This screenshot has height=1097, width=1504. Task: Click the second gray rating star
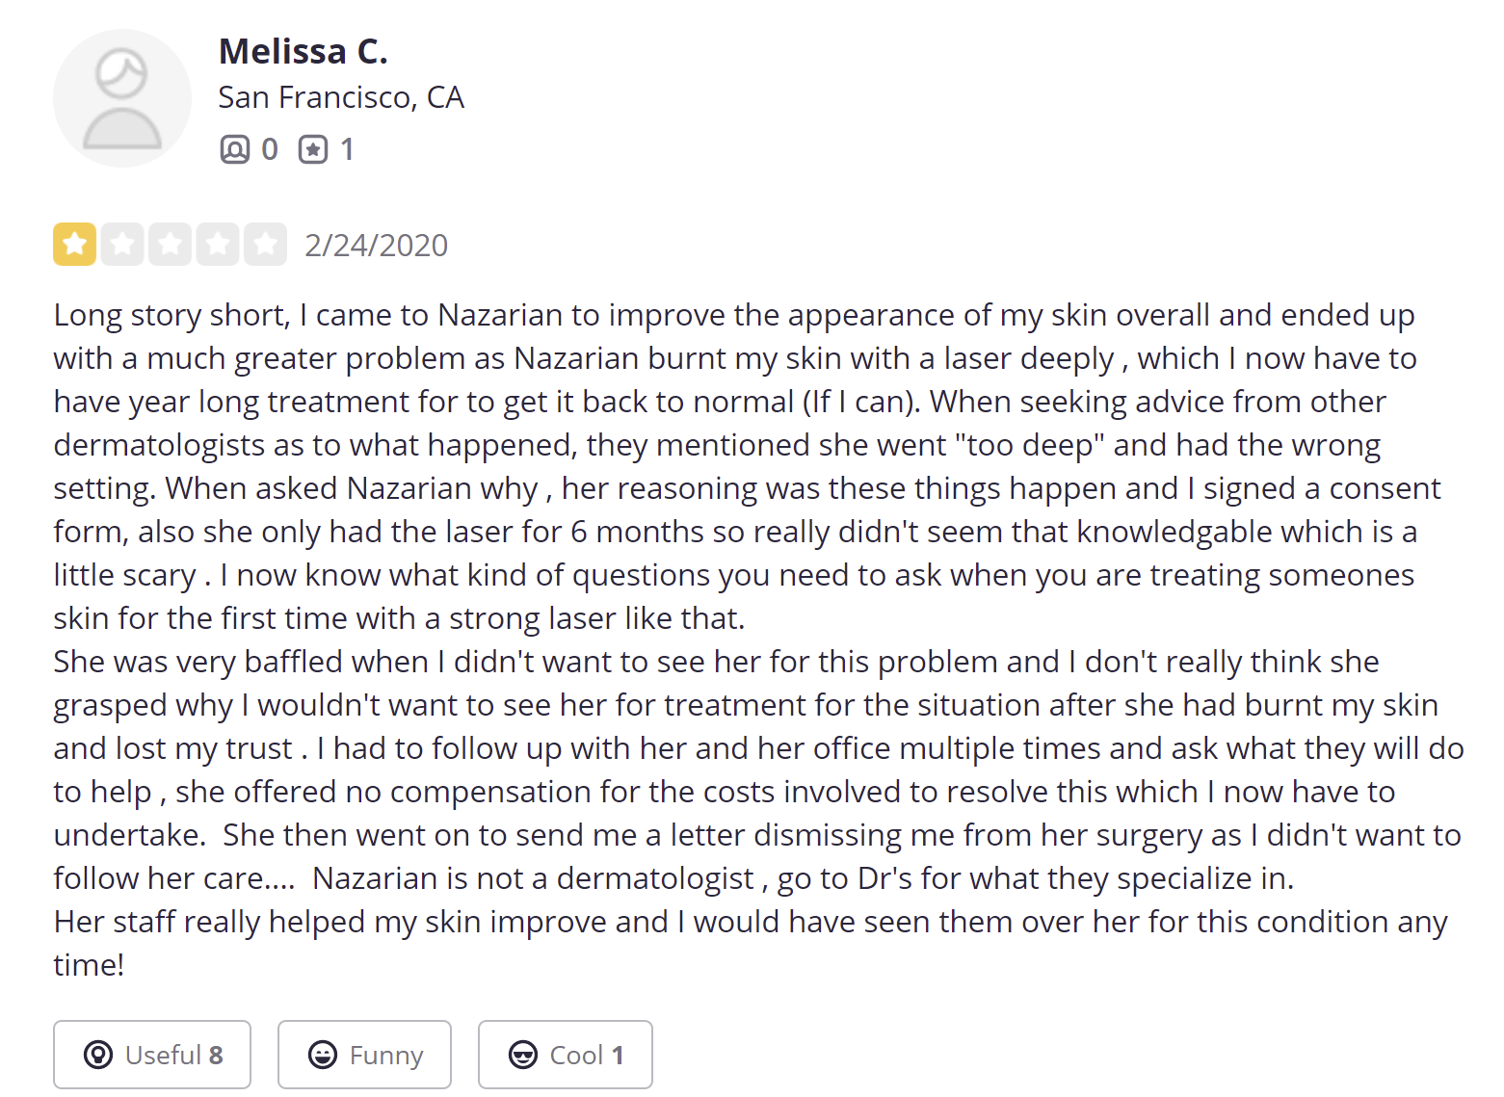tap(122, 245)
